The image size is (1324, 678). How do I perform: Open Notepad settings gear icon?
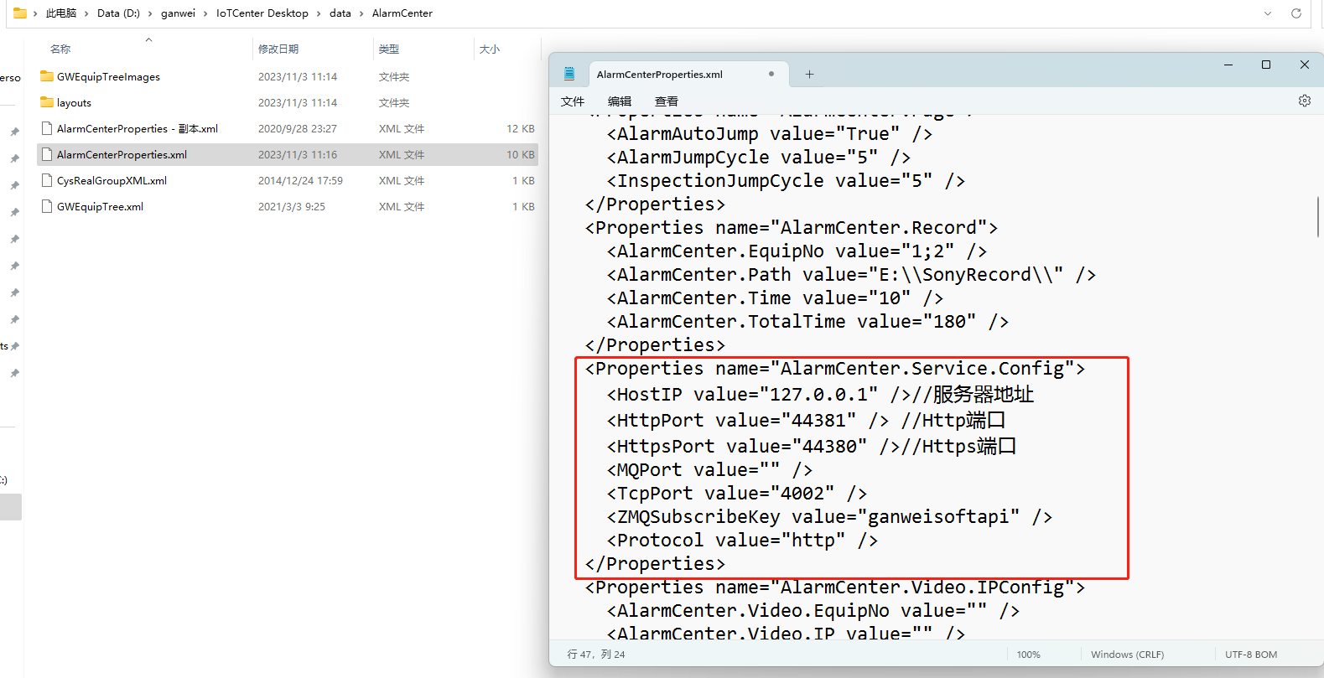[1304, 101]
